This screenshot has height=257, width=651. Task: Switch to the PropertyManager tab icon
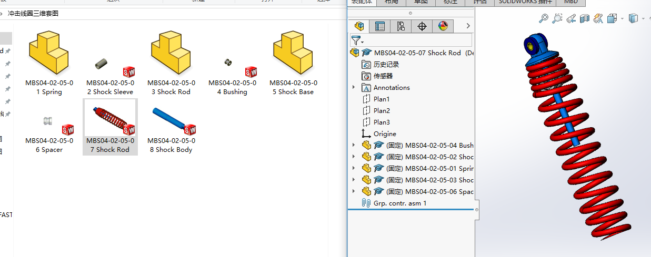[380, 26]
